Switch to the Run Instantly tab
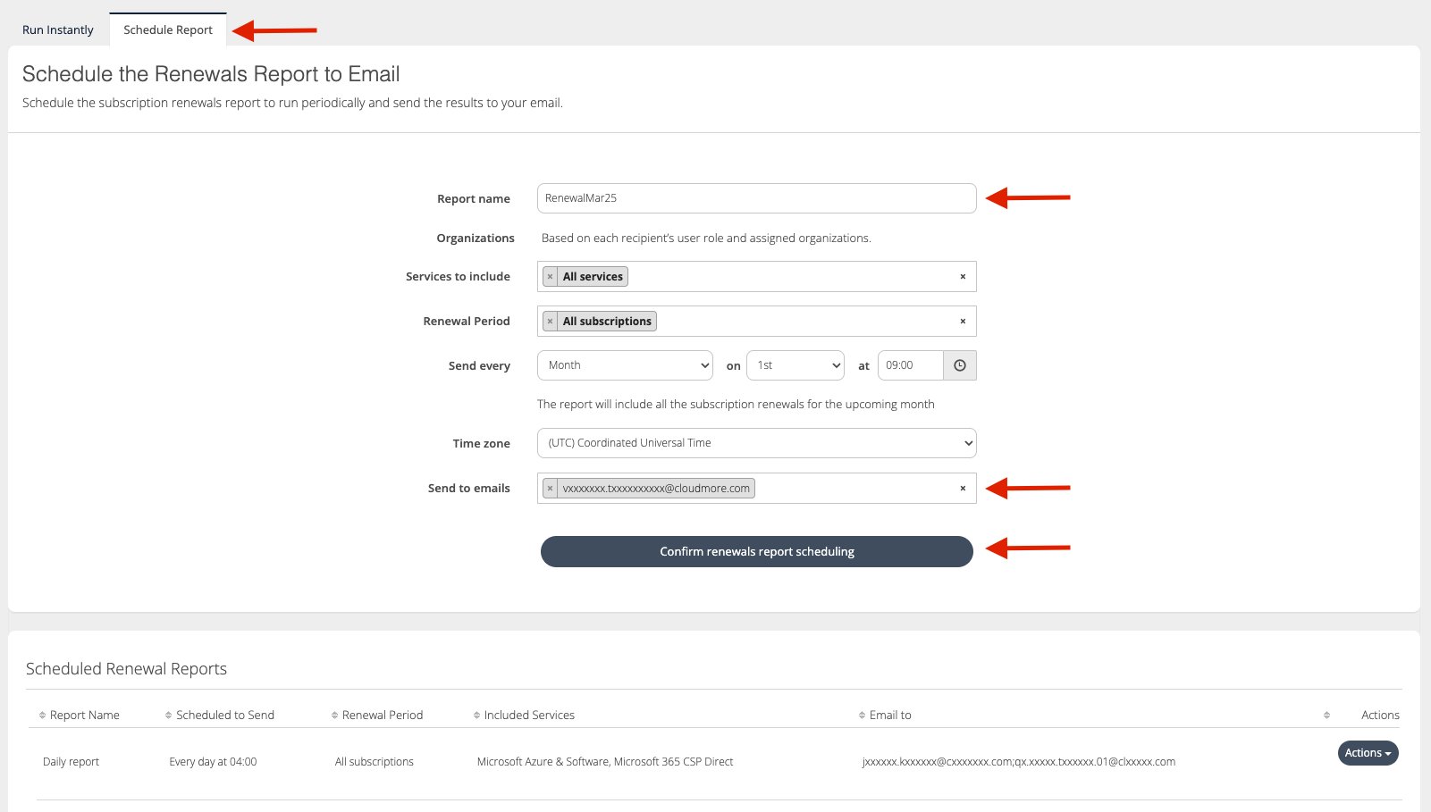 pyautogui.click(x=58, y=30)
